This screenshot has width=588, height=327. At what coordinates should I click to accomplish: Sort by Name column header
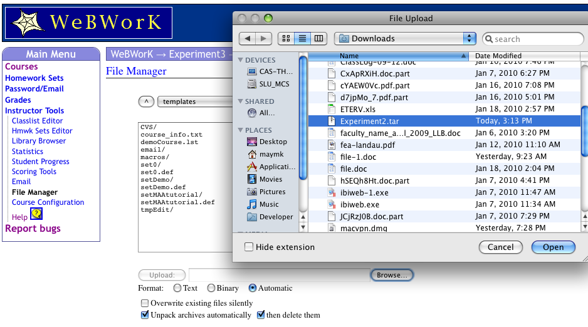[x=388, y=56]
